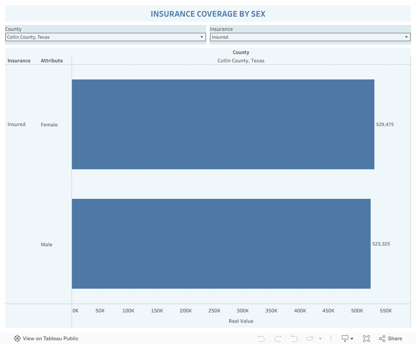Open the Download menu icon

347,339
